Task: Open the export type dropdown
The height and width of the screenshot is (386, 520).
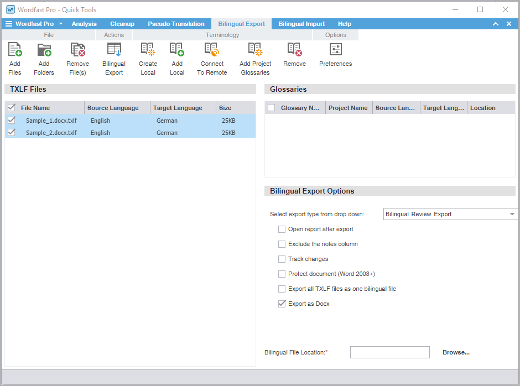Action: tap(450, 214)
